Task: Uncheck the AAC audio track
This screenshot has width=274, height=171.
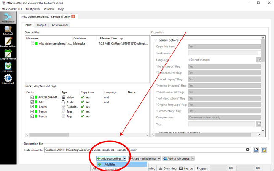Action: pyautogui.click(x=32, y=102)
